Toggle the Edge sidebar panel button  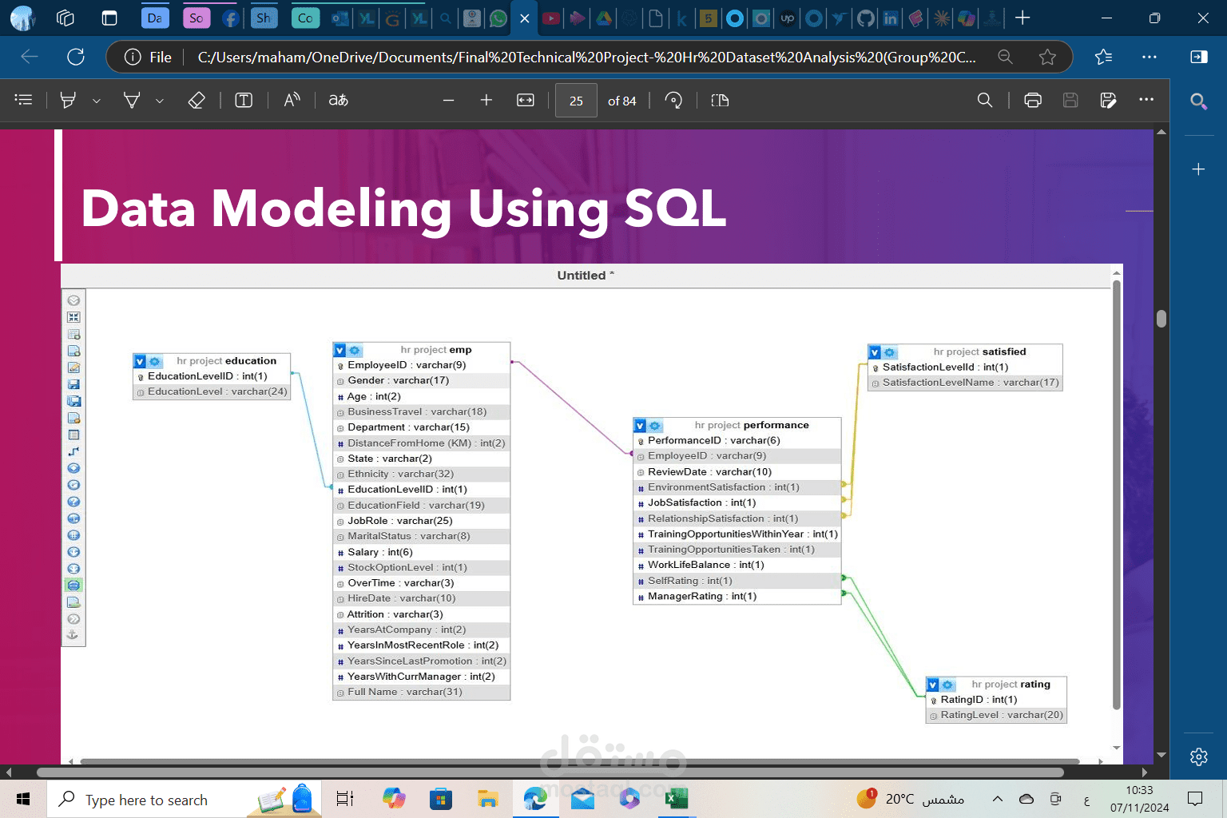1198,57
